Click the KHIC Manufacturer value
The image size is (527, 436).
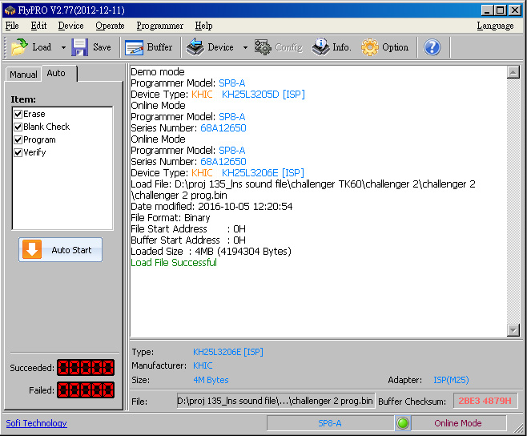(x=203, y=365)
